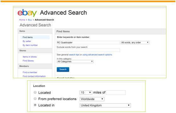Open using advanced search options link
The width and height of the screenshot is (176, 113).
[97, 55]
